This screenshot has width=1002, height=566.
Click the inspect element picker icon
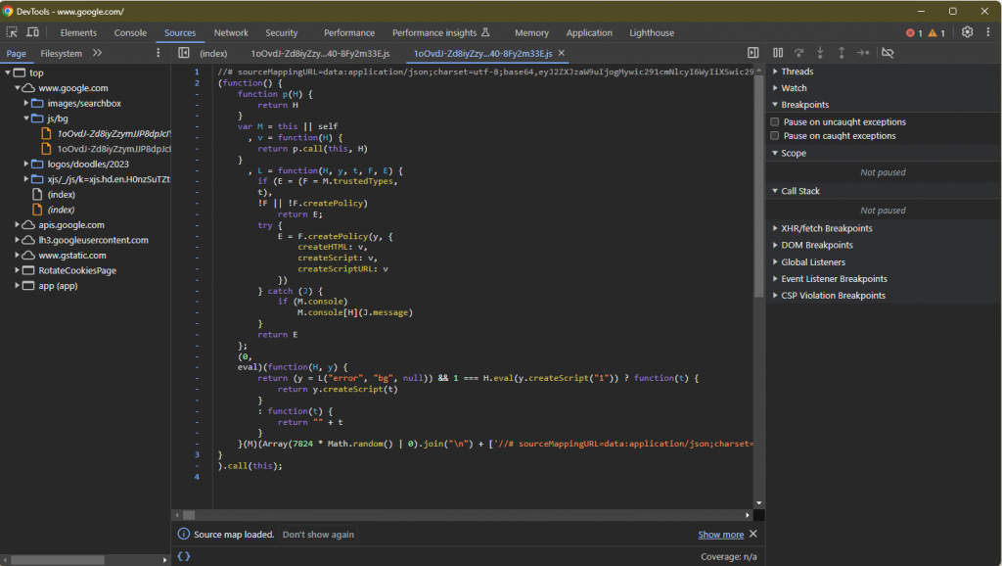coord(12,32)
